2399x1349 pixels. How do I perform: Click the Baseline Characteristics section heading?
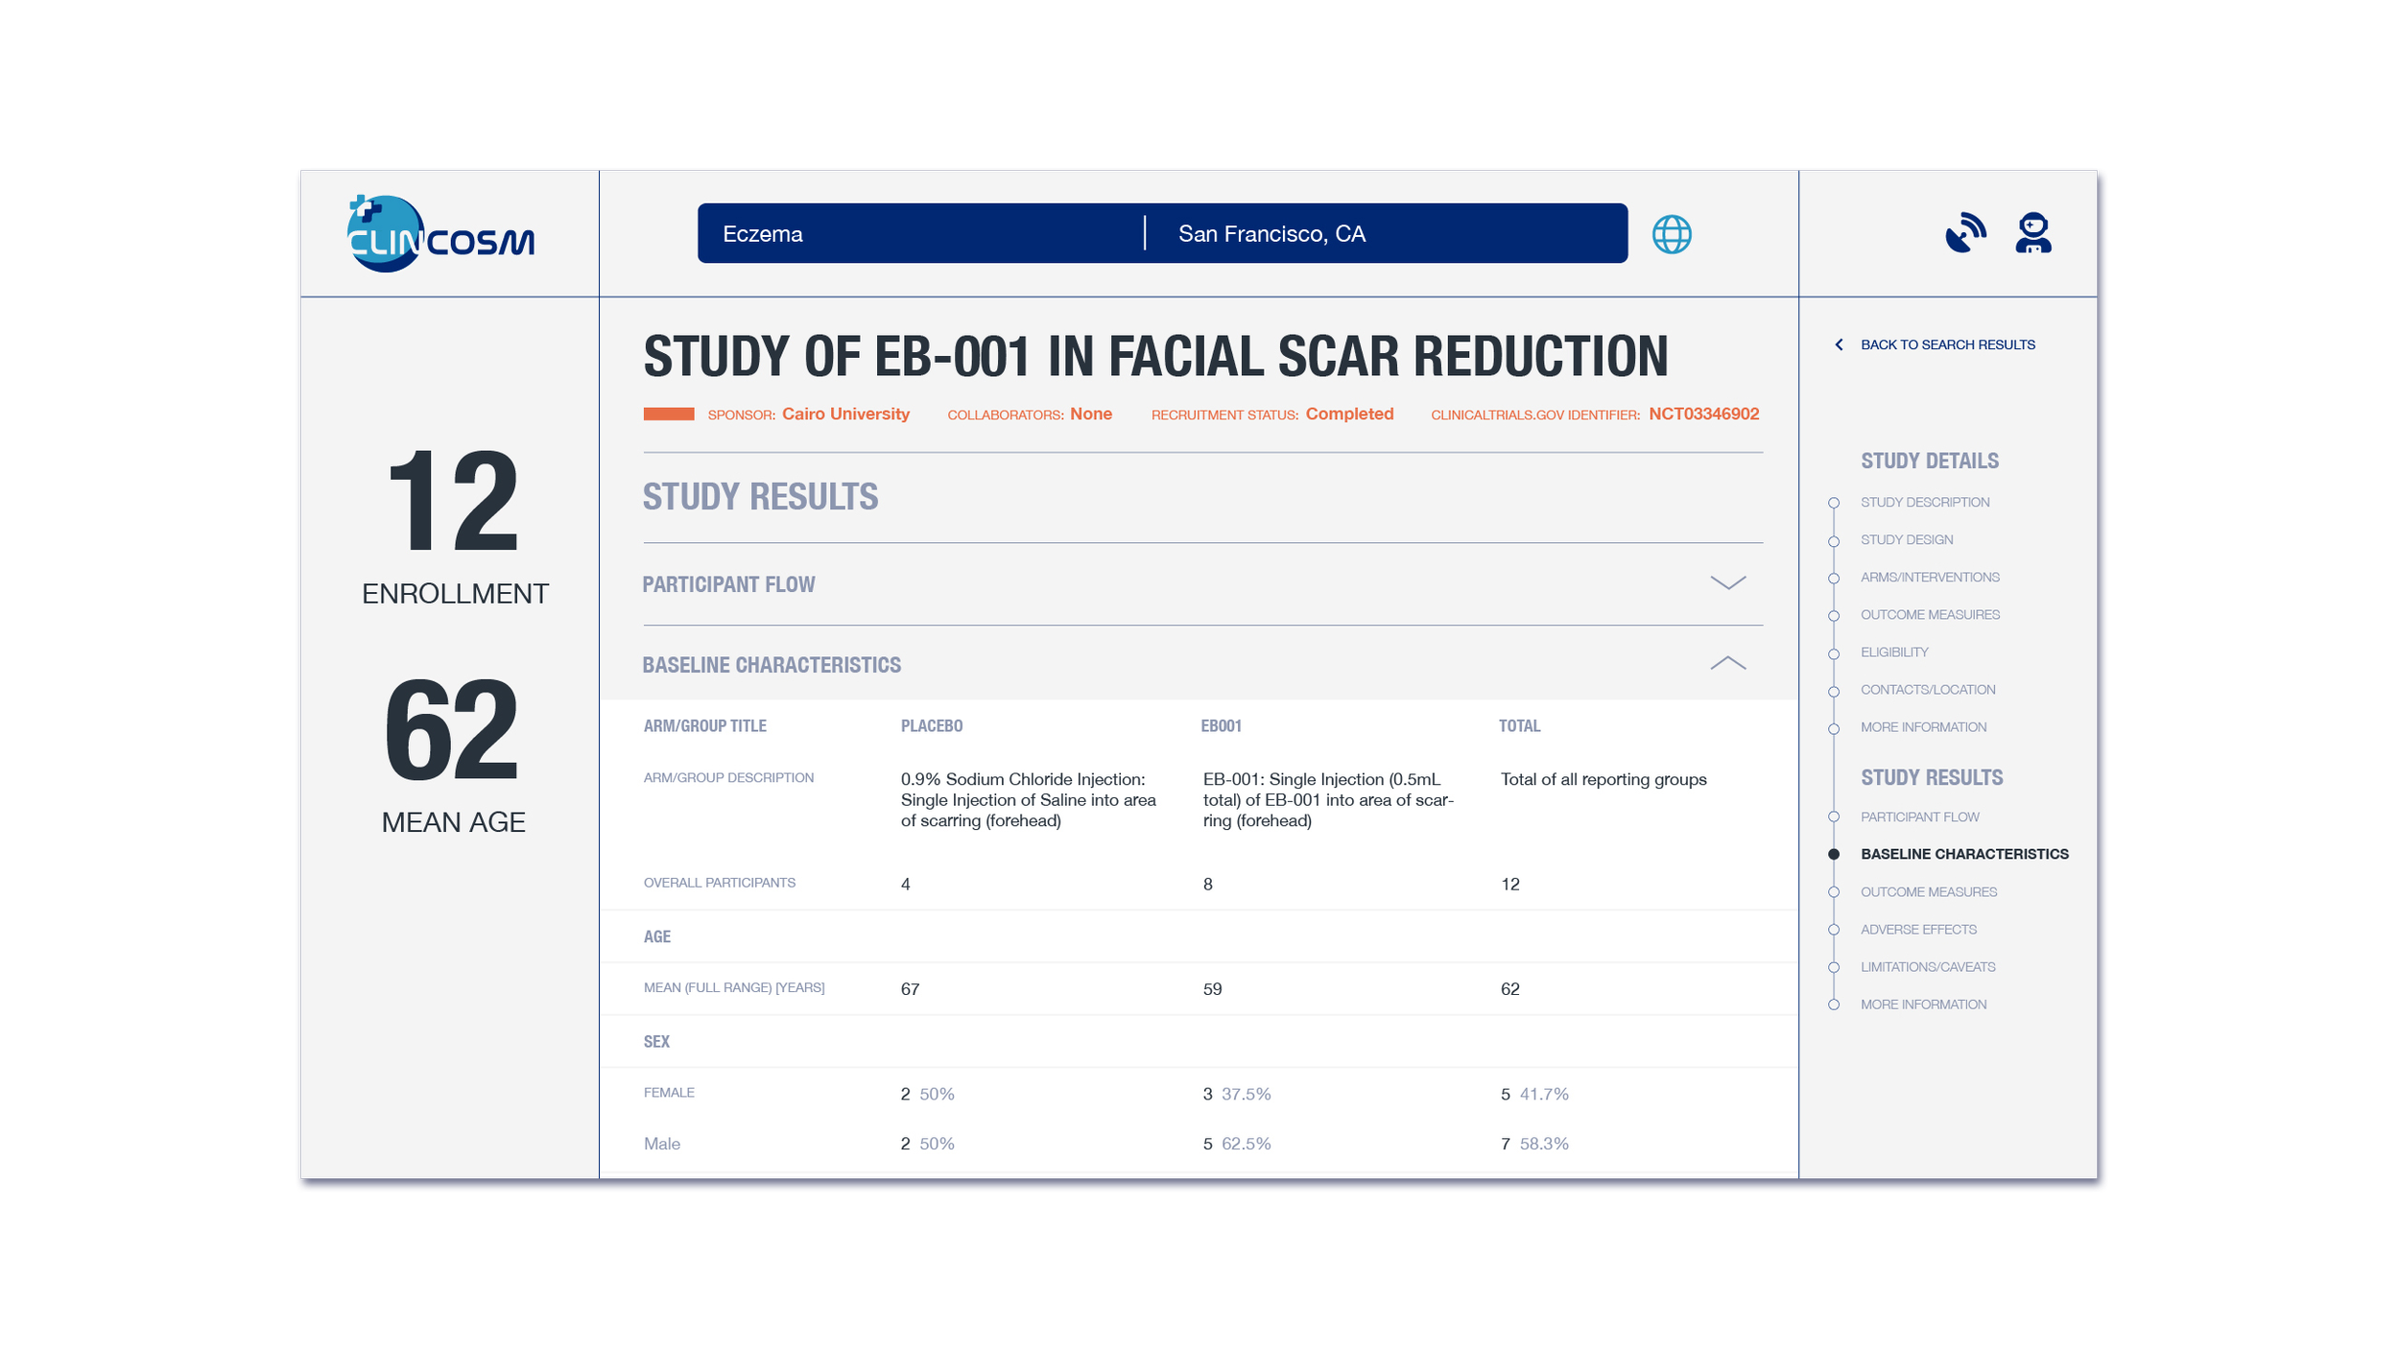click(772, 665)
